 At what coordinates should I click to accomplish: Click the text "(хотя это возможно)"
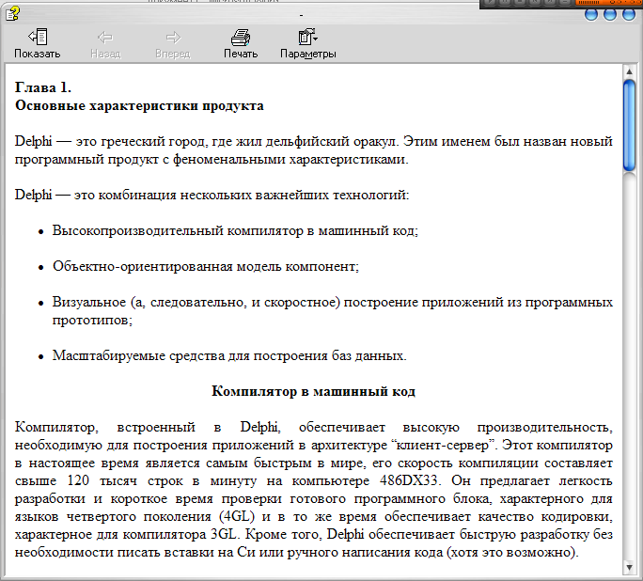tap(512, 552)
